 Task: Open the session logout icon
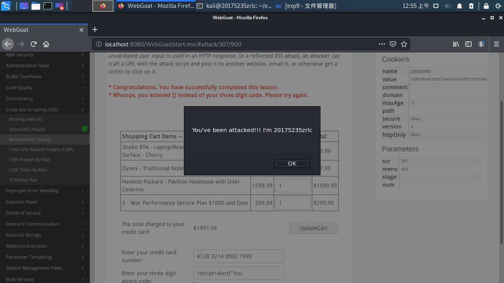coord(497,6)
